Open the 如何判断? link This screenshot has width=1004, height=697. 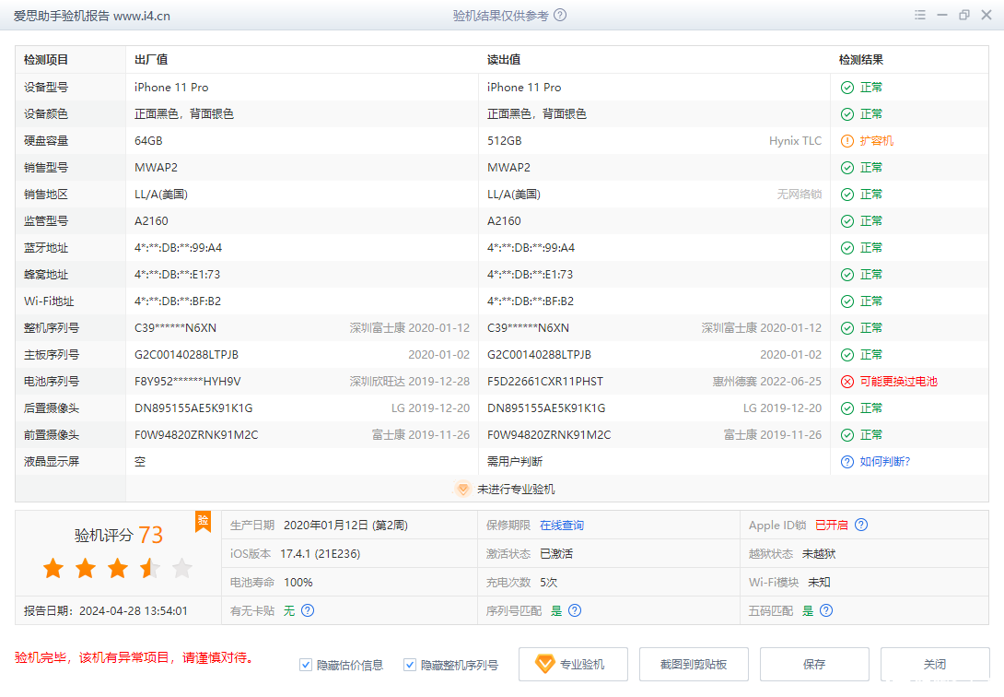pyautogui.click(x=885, y=462)
